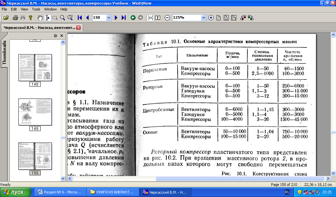This screenshot has width=336, height=197.
Task: Toggle facing pages layout
Action: point(158,18)
